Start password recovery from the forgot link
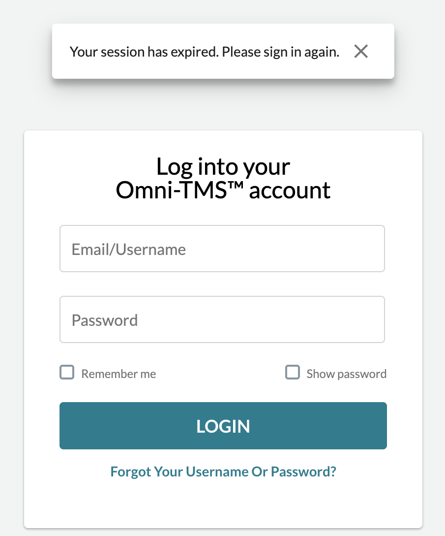This screenshot has width=445, height=536. coord(222,471)
